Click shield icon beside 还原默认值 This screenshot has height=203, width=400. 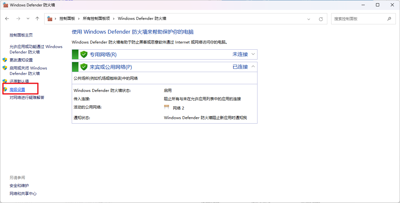pos(5,81)
